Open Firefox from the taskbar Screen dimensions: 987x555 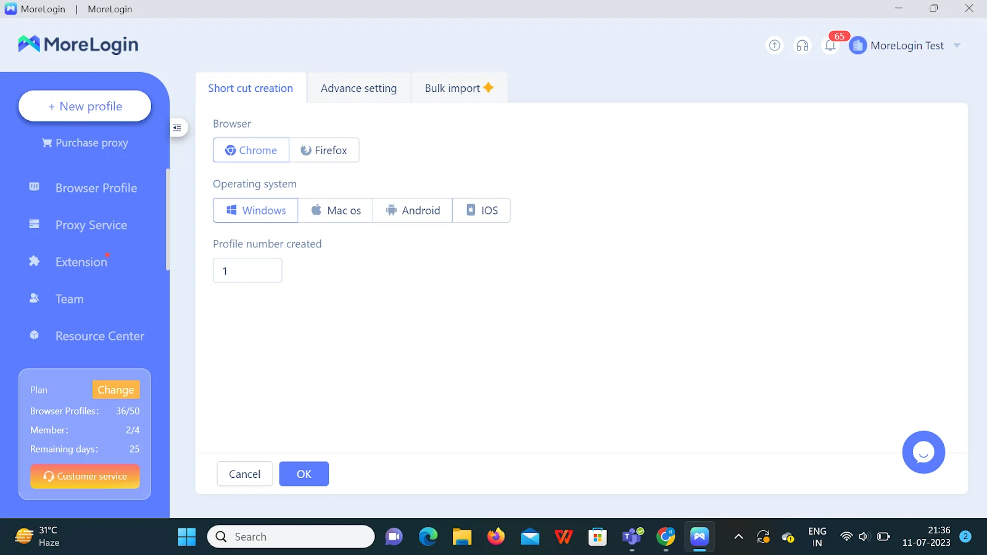[495, 536]
